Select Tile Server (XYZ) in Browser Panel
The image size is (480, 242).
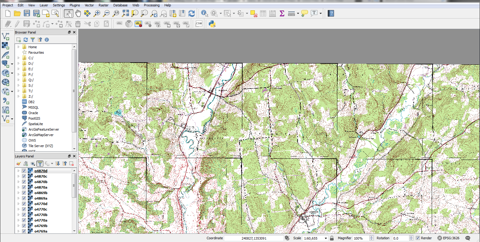41,146
